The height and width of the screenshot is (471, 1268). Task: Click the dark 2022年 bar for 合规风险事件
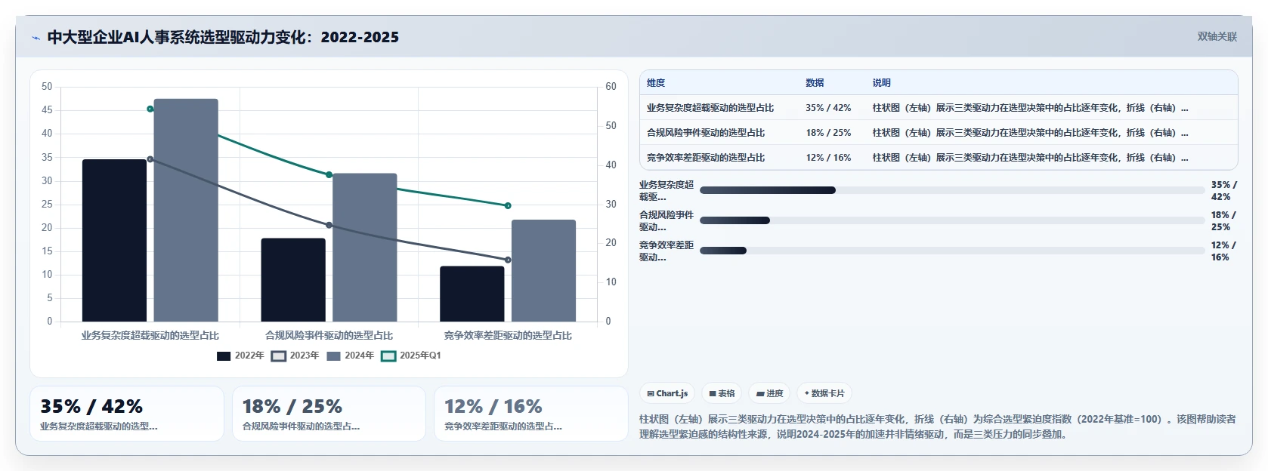point(293,280)
